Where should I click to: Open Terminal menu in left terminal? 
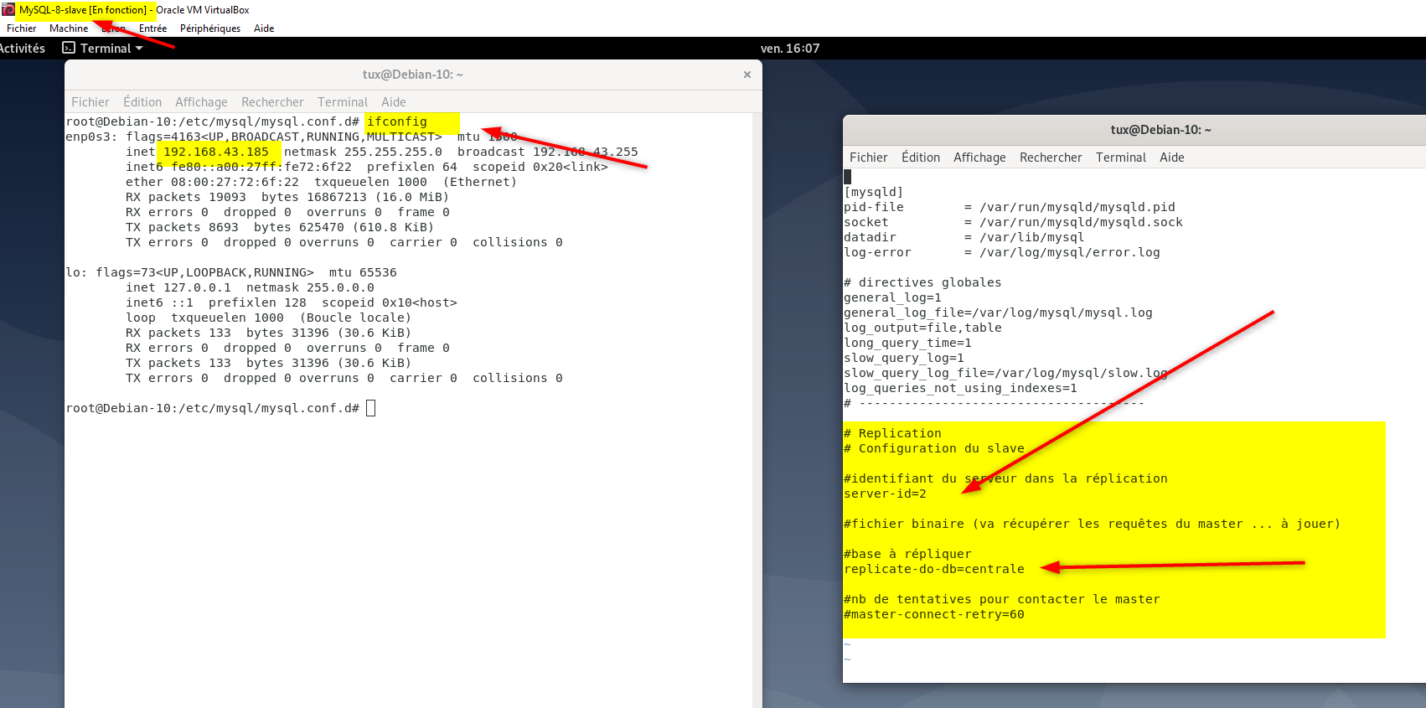[x=343, y=102]
